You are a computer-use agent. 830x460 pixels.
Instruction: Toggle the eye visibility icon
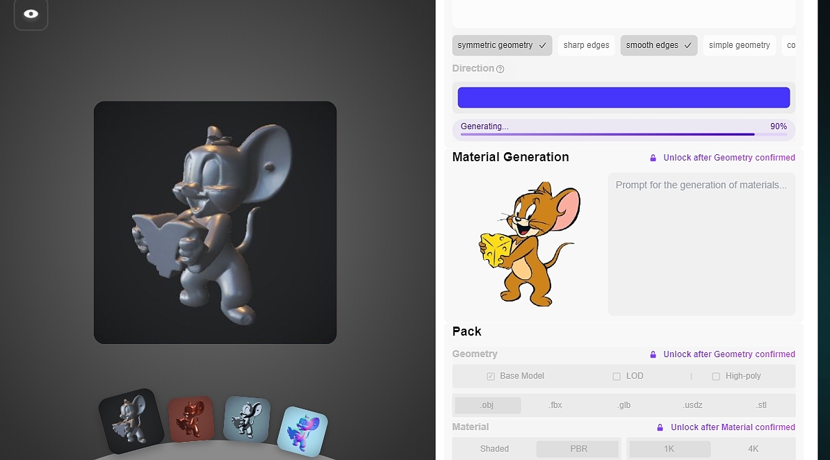pos(31,14)
